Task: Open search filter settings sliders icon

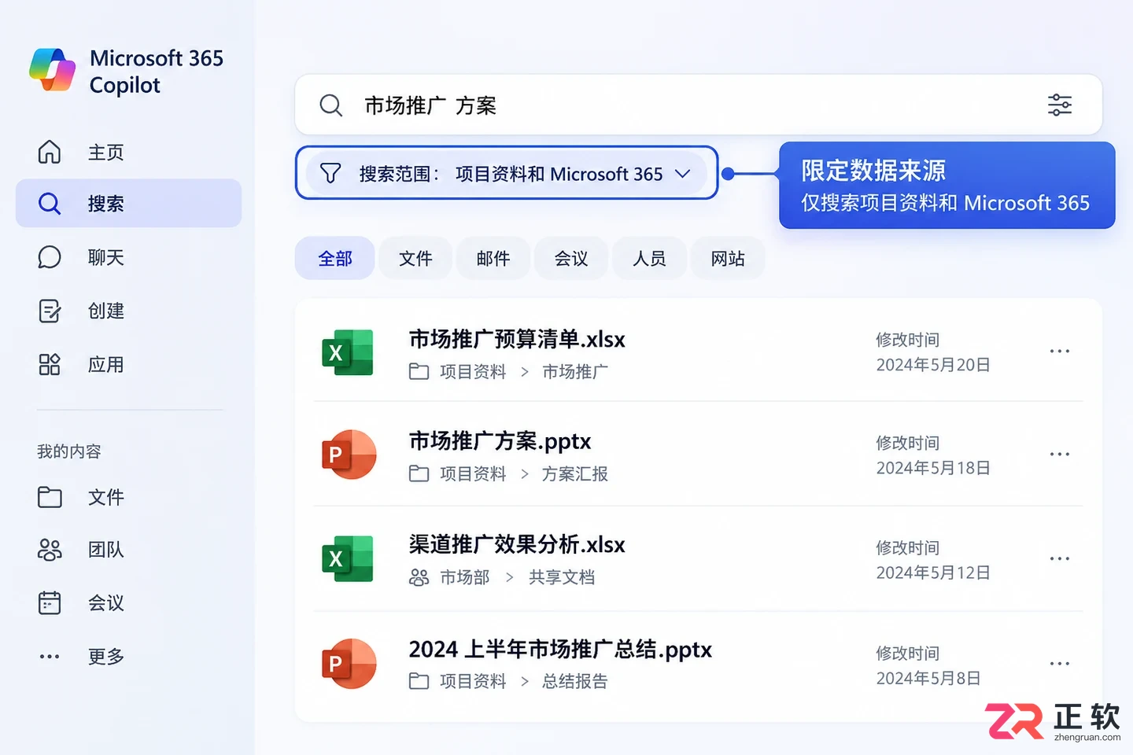Action: click(x=1060, y=105)
